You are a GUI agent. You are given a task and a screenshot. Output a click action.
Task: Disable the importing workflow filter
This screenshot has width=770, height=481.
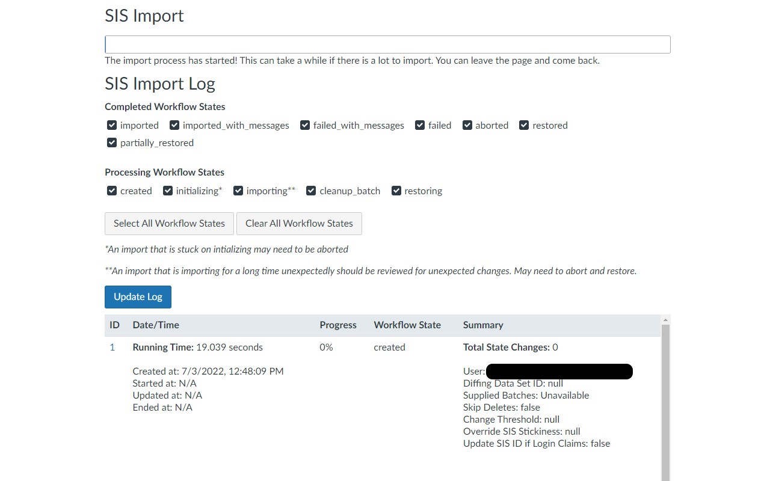(238, 191)
